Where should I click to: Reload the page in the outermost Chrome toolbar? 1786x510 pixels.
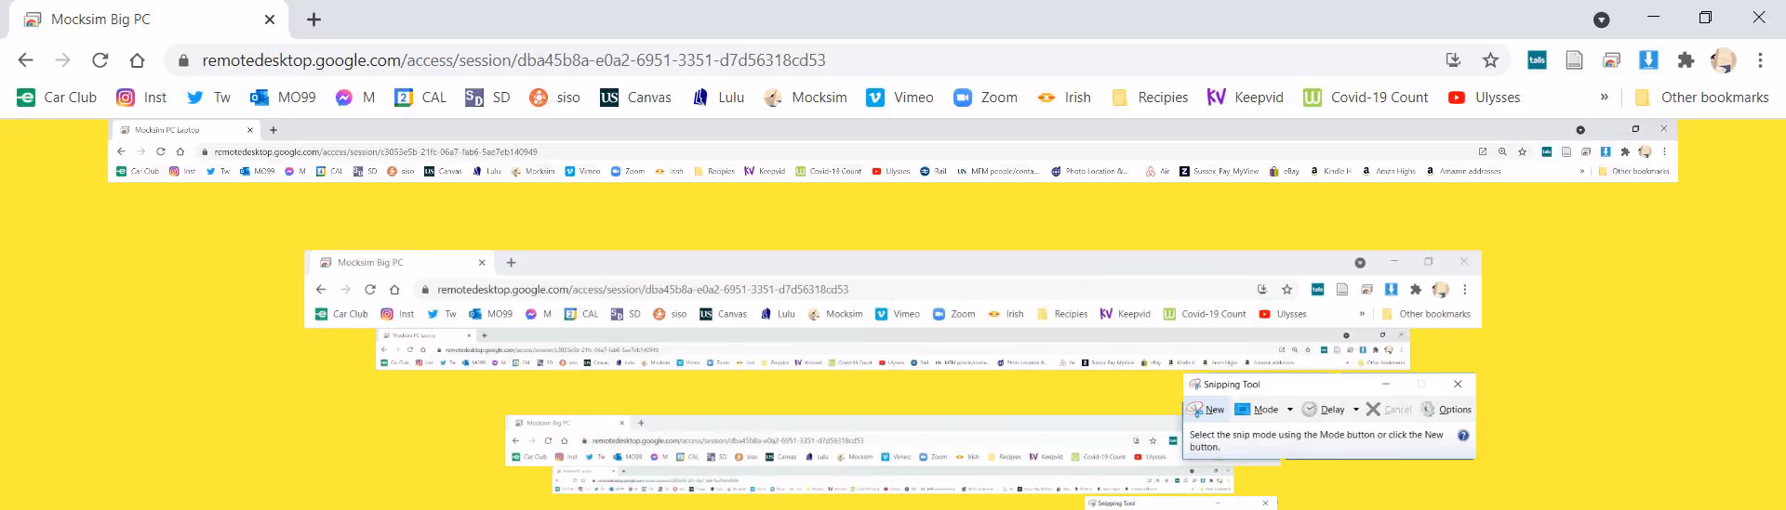click(100, 60)
